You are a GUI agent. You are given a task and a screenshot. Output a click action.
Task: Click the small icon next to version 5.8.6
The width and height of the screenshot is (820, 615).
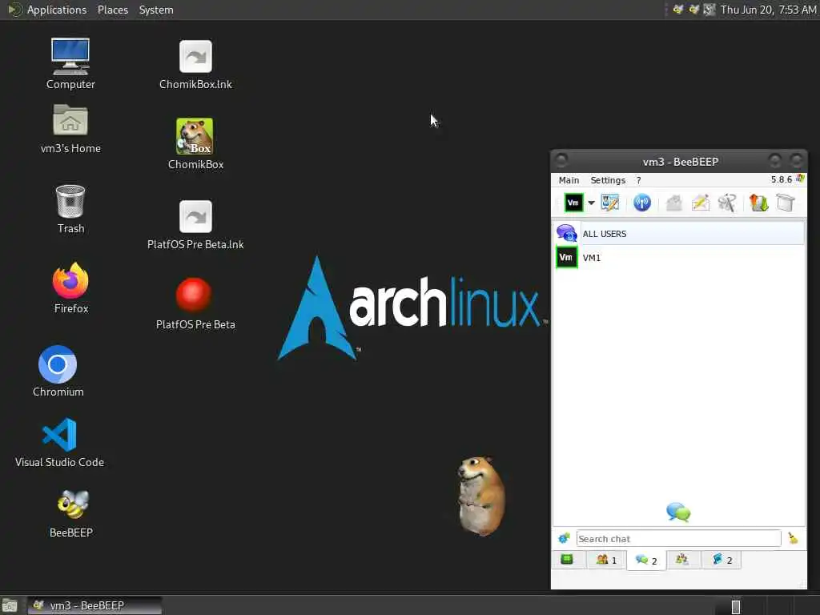800,179
